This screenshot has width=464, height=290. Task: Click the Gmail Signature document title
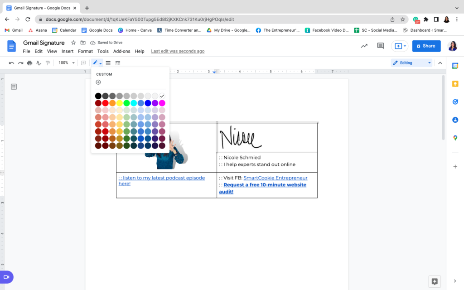click(44, 43)
